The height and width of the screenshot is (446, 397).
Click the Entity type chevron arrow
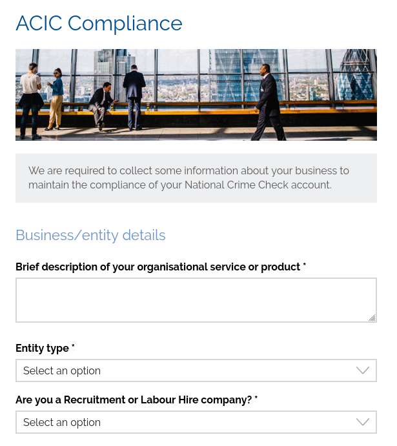click(363, 370)
